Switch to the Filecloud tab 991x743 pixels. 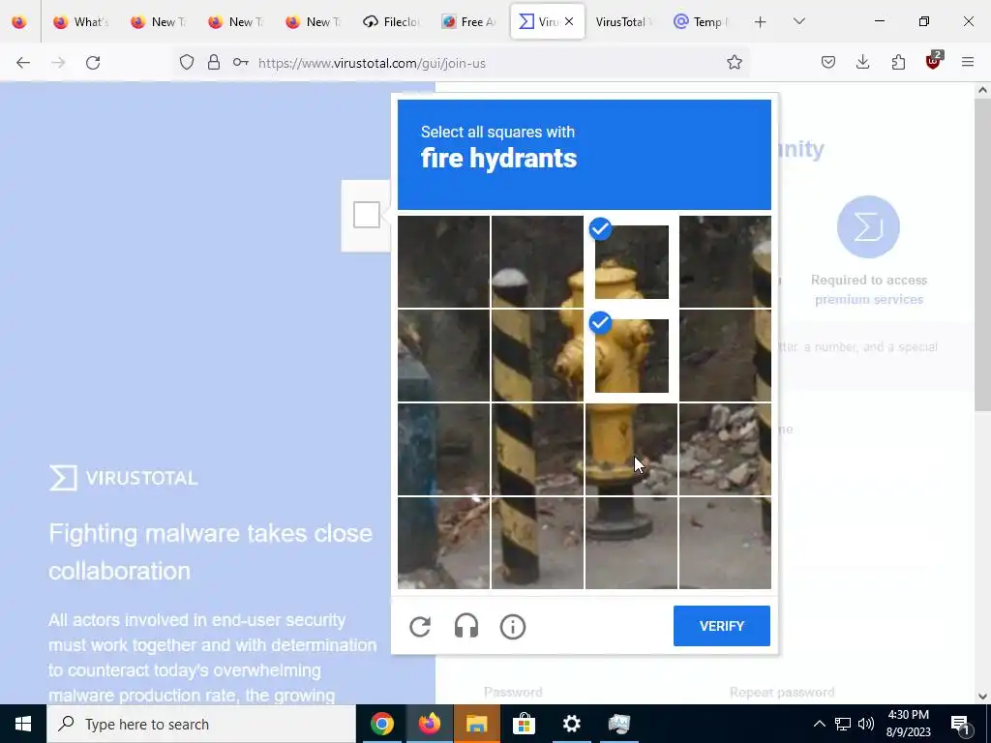[x=393, y=21]
